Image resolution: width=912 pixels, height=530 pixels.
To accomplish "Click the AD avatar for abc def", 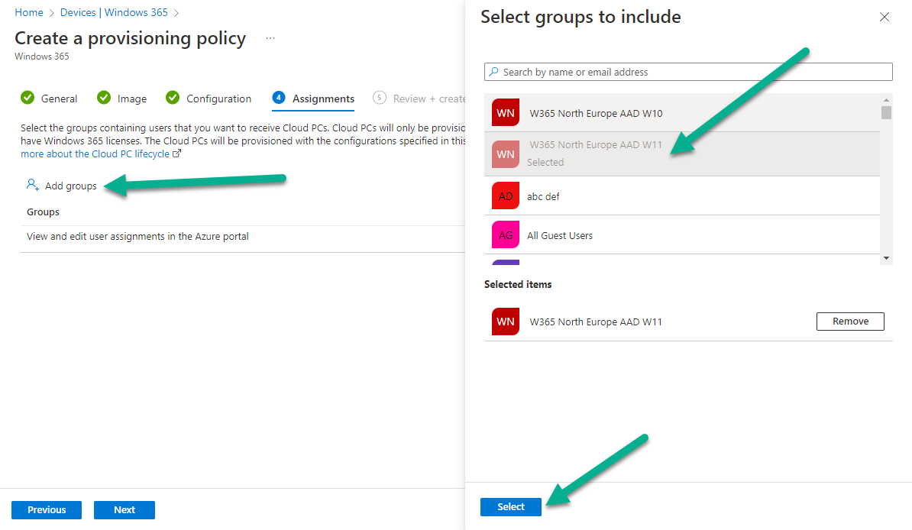I will pyautogui.click(x=506, y=196).
